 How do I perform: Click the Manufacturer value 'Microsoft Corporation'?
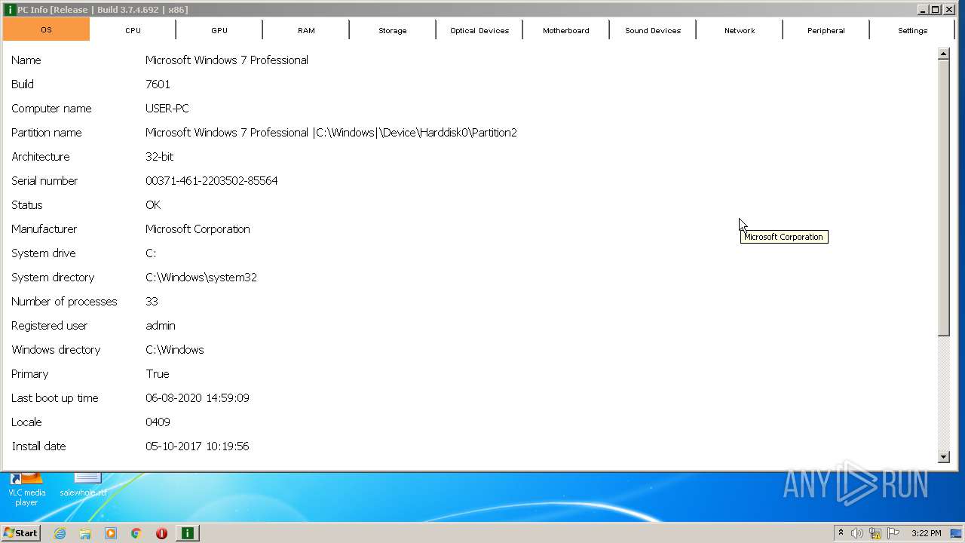point(198,229)
